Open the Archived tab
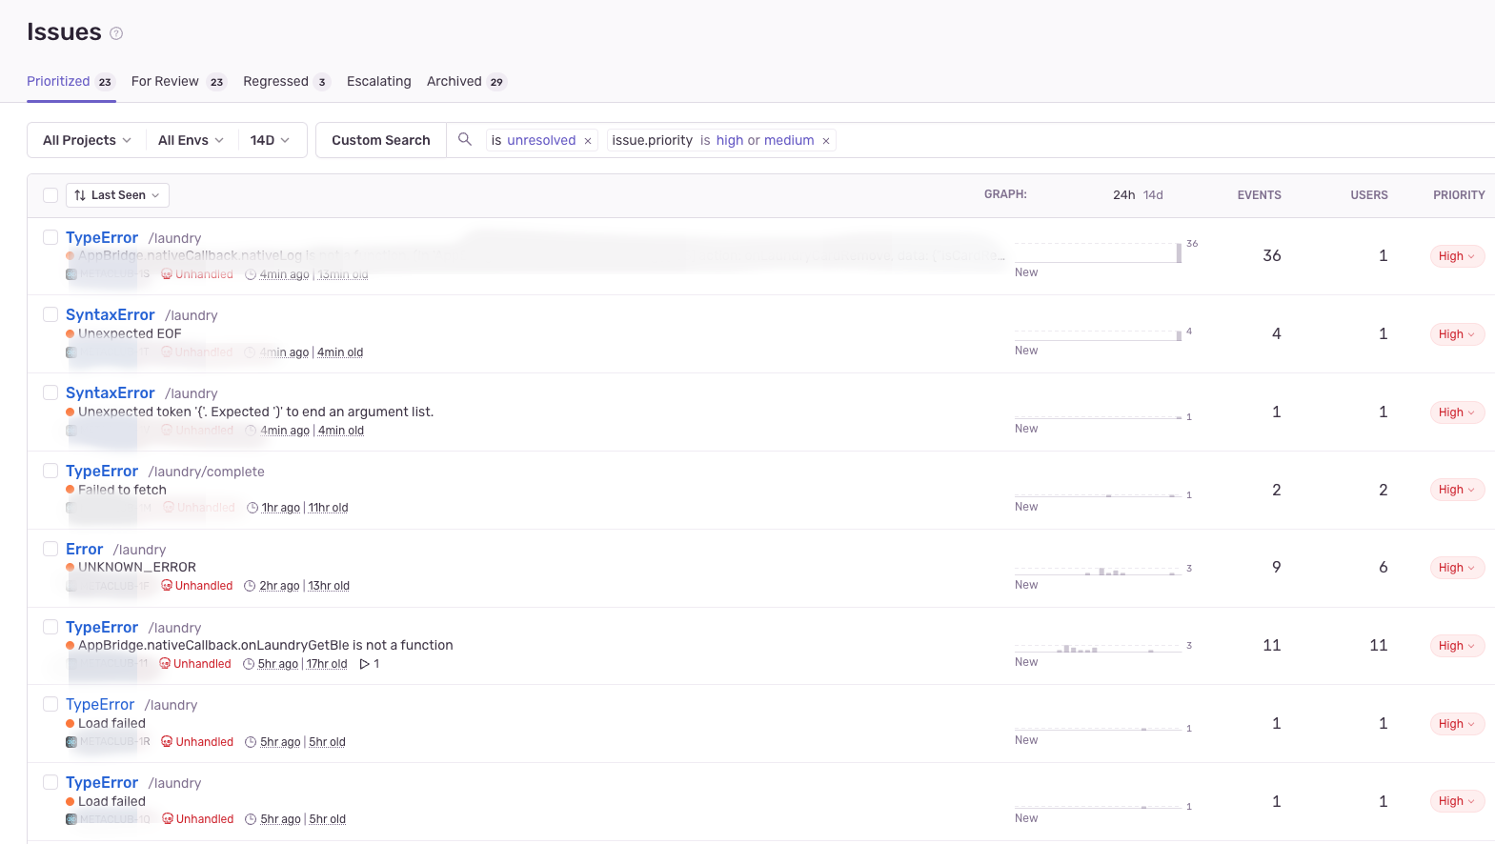Viewport: 1495px width, 844px height. tap(455, 81)
